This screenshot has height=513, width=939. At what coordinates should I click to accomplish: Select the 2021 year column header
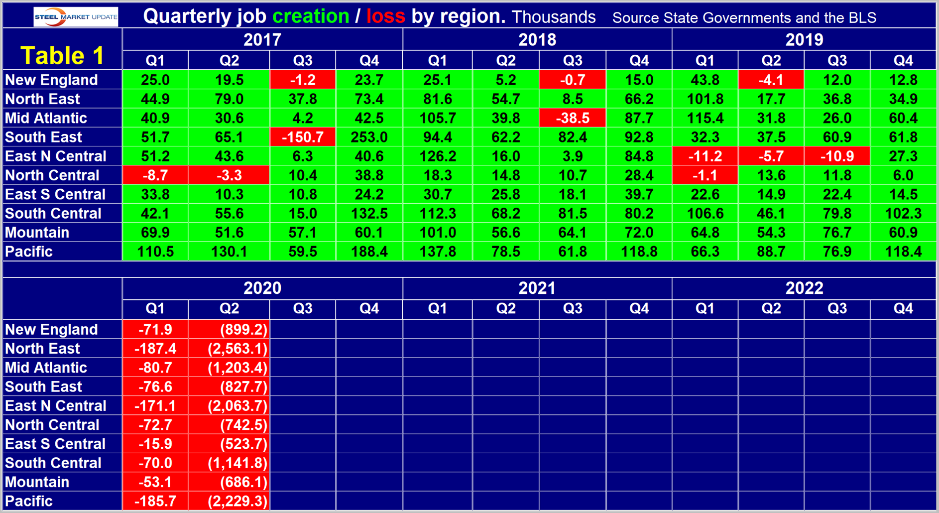537,288
